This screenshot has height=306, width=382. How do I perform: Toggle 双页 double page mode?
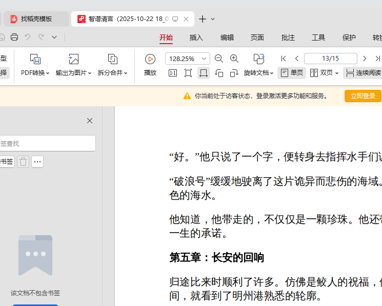321,73
